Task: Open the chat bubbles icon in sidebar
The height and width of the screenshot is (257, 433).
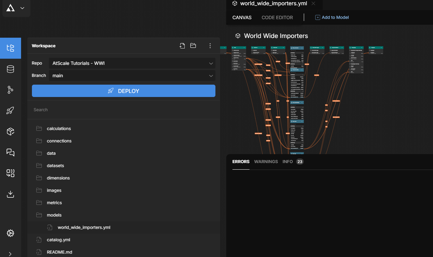Action: (11, 152)
